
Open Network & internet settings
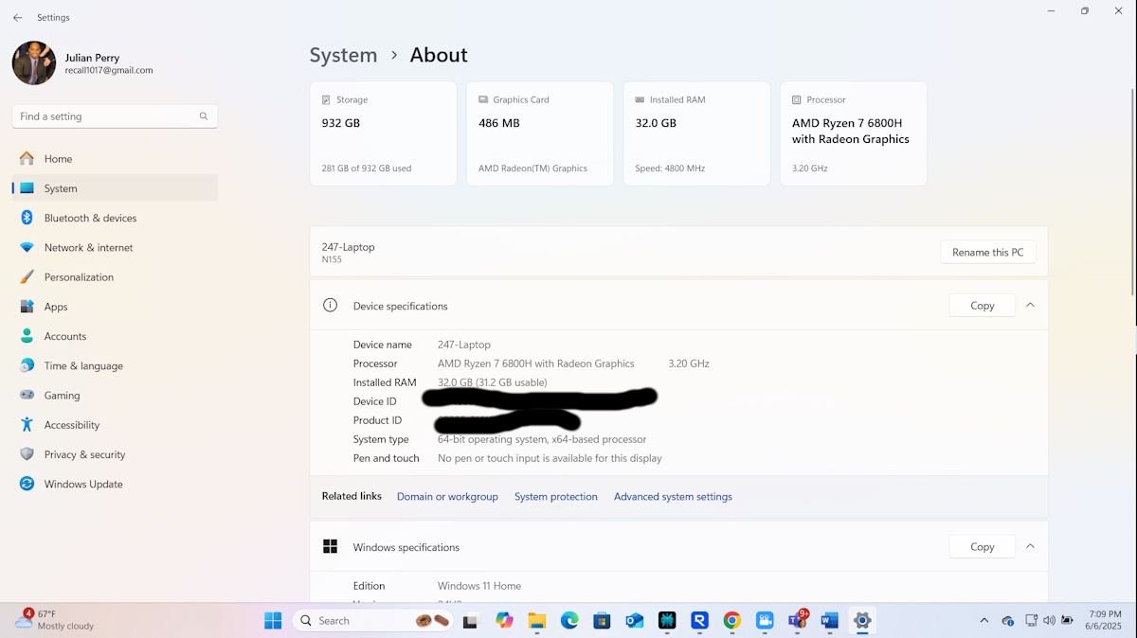(115, 247)
